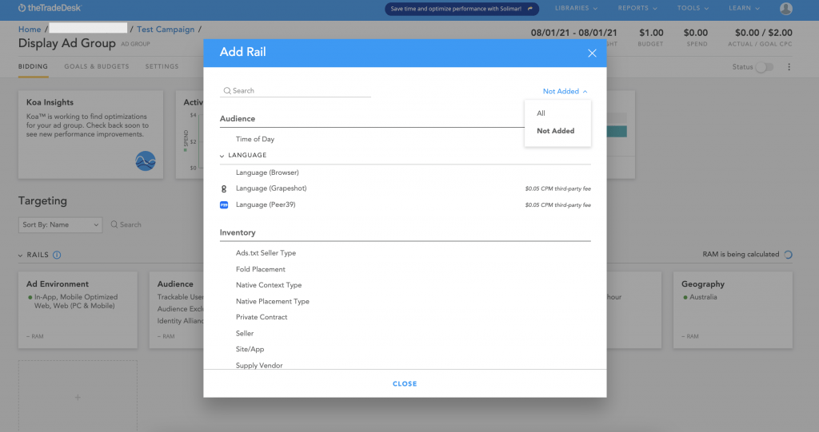Click the Koa wave icon in Koa Insights
Screen dimensions: 819x432
[x=146, y=161]
